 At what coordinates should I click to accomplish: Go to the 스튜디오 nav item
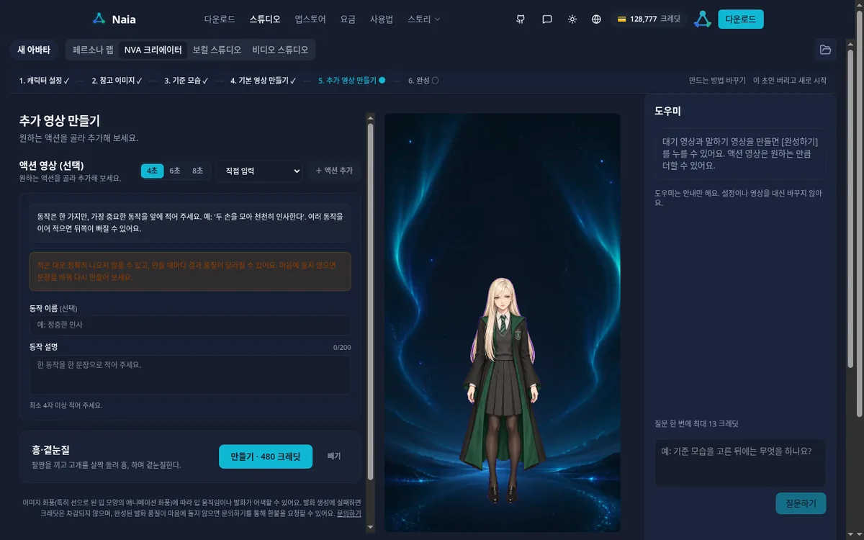click(x=265, y=19)
